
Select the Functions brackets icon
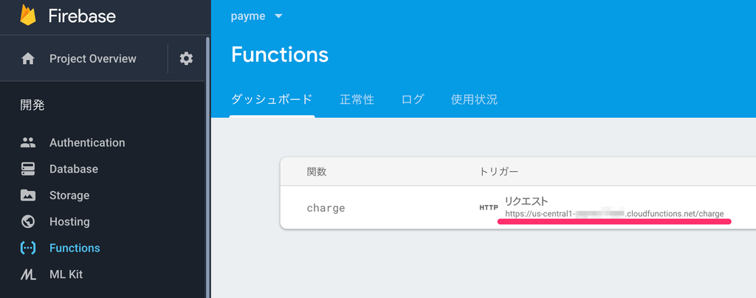28,248
